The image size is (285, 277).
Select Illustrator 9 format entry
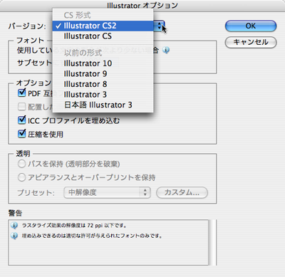tap(103, 74)
